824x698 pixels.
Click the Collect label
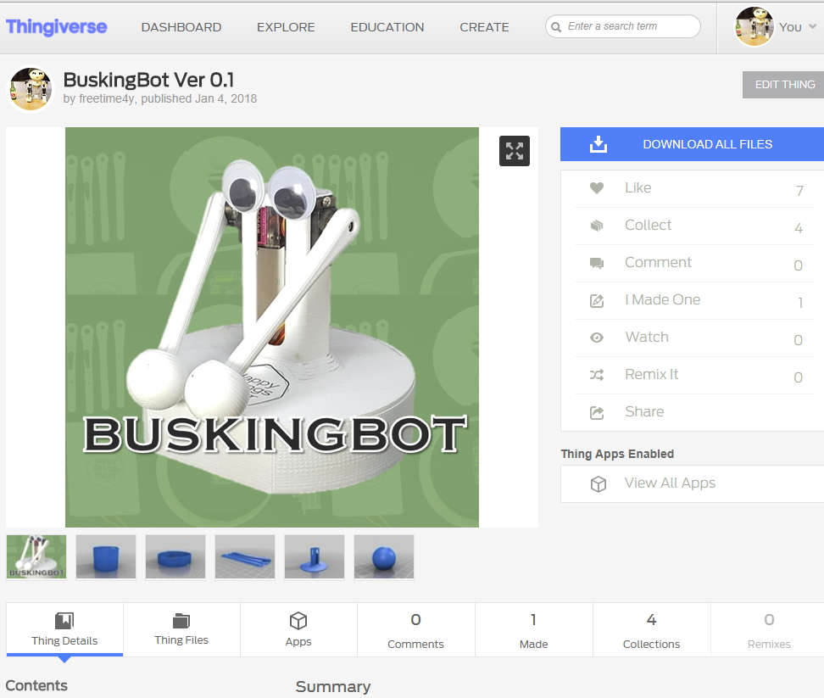(x=648, y=225)
